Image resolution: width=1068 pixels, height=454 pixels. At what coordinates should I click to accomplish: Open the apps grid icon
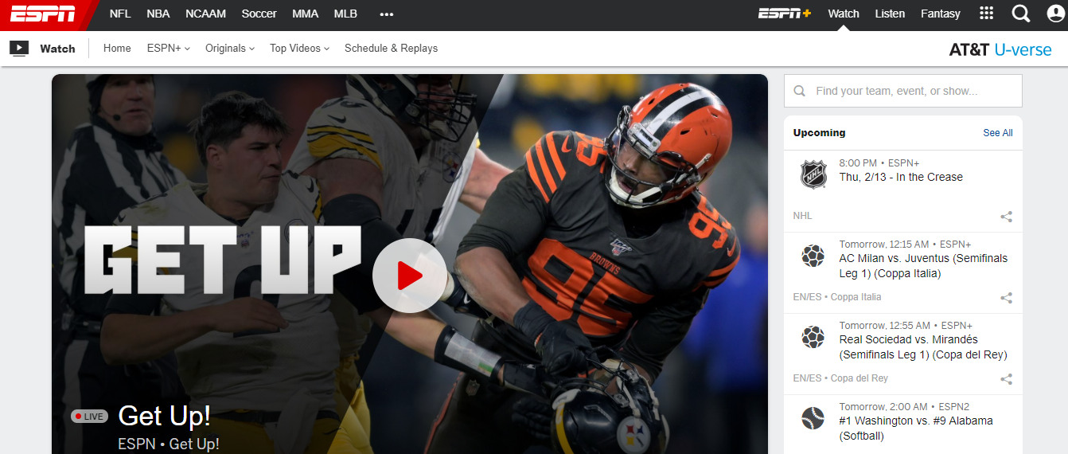(x=986, y=14)
